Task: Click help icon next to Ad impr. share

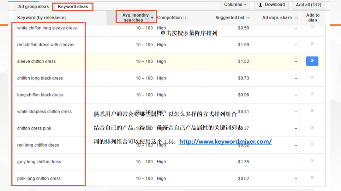Action: point(296,18)
